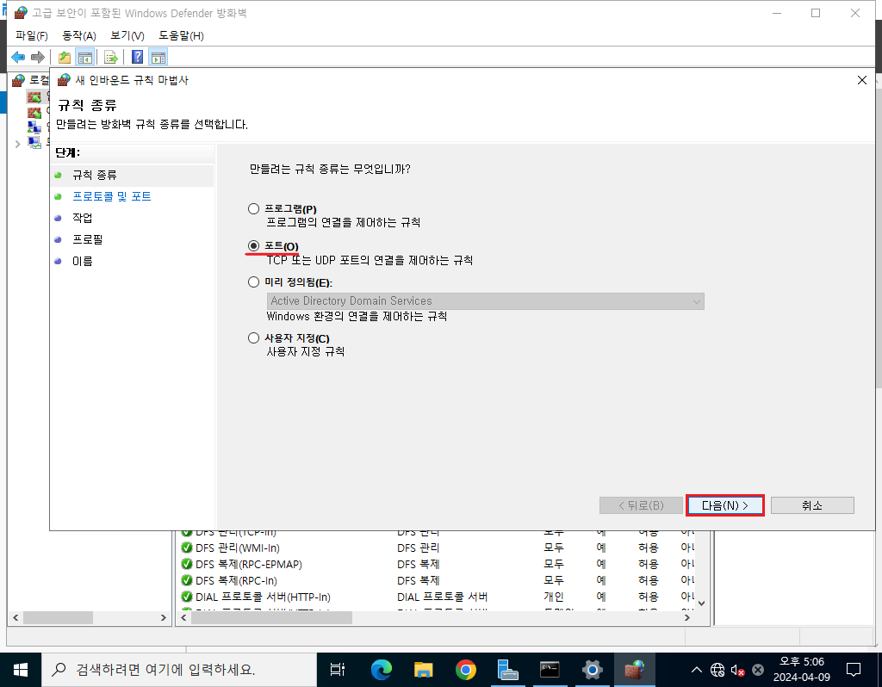
Task: Click the firewall icon in the wizard title bar
Action: click(x=64, y=80)
